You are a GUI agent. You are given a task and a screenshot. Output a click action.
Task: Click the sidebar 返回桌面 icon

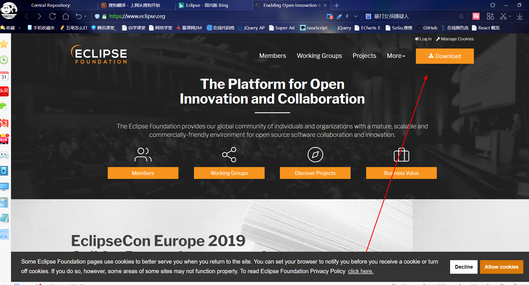tap(4, 234)
